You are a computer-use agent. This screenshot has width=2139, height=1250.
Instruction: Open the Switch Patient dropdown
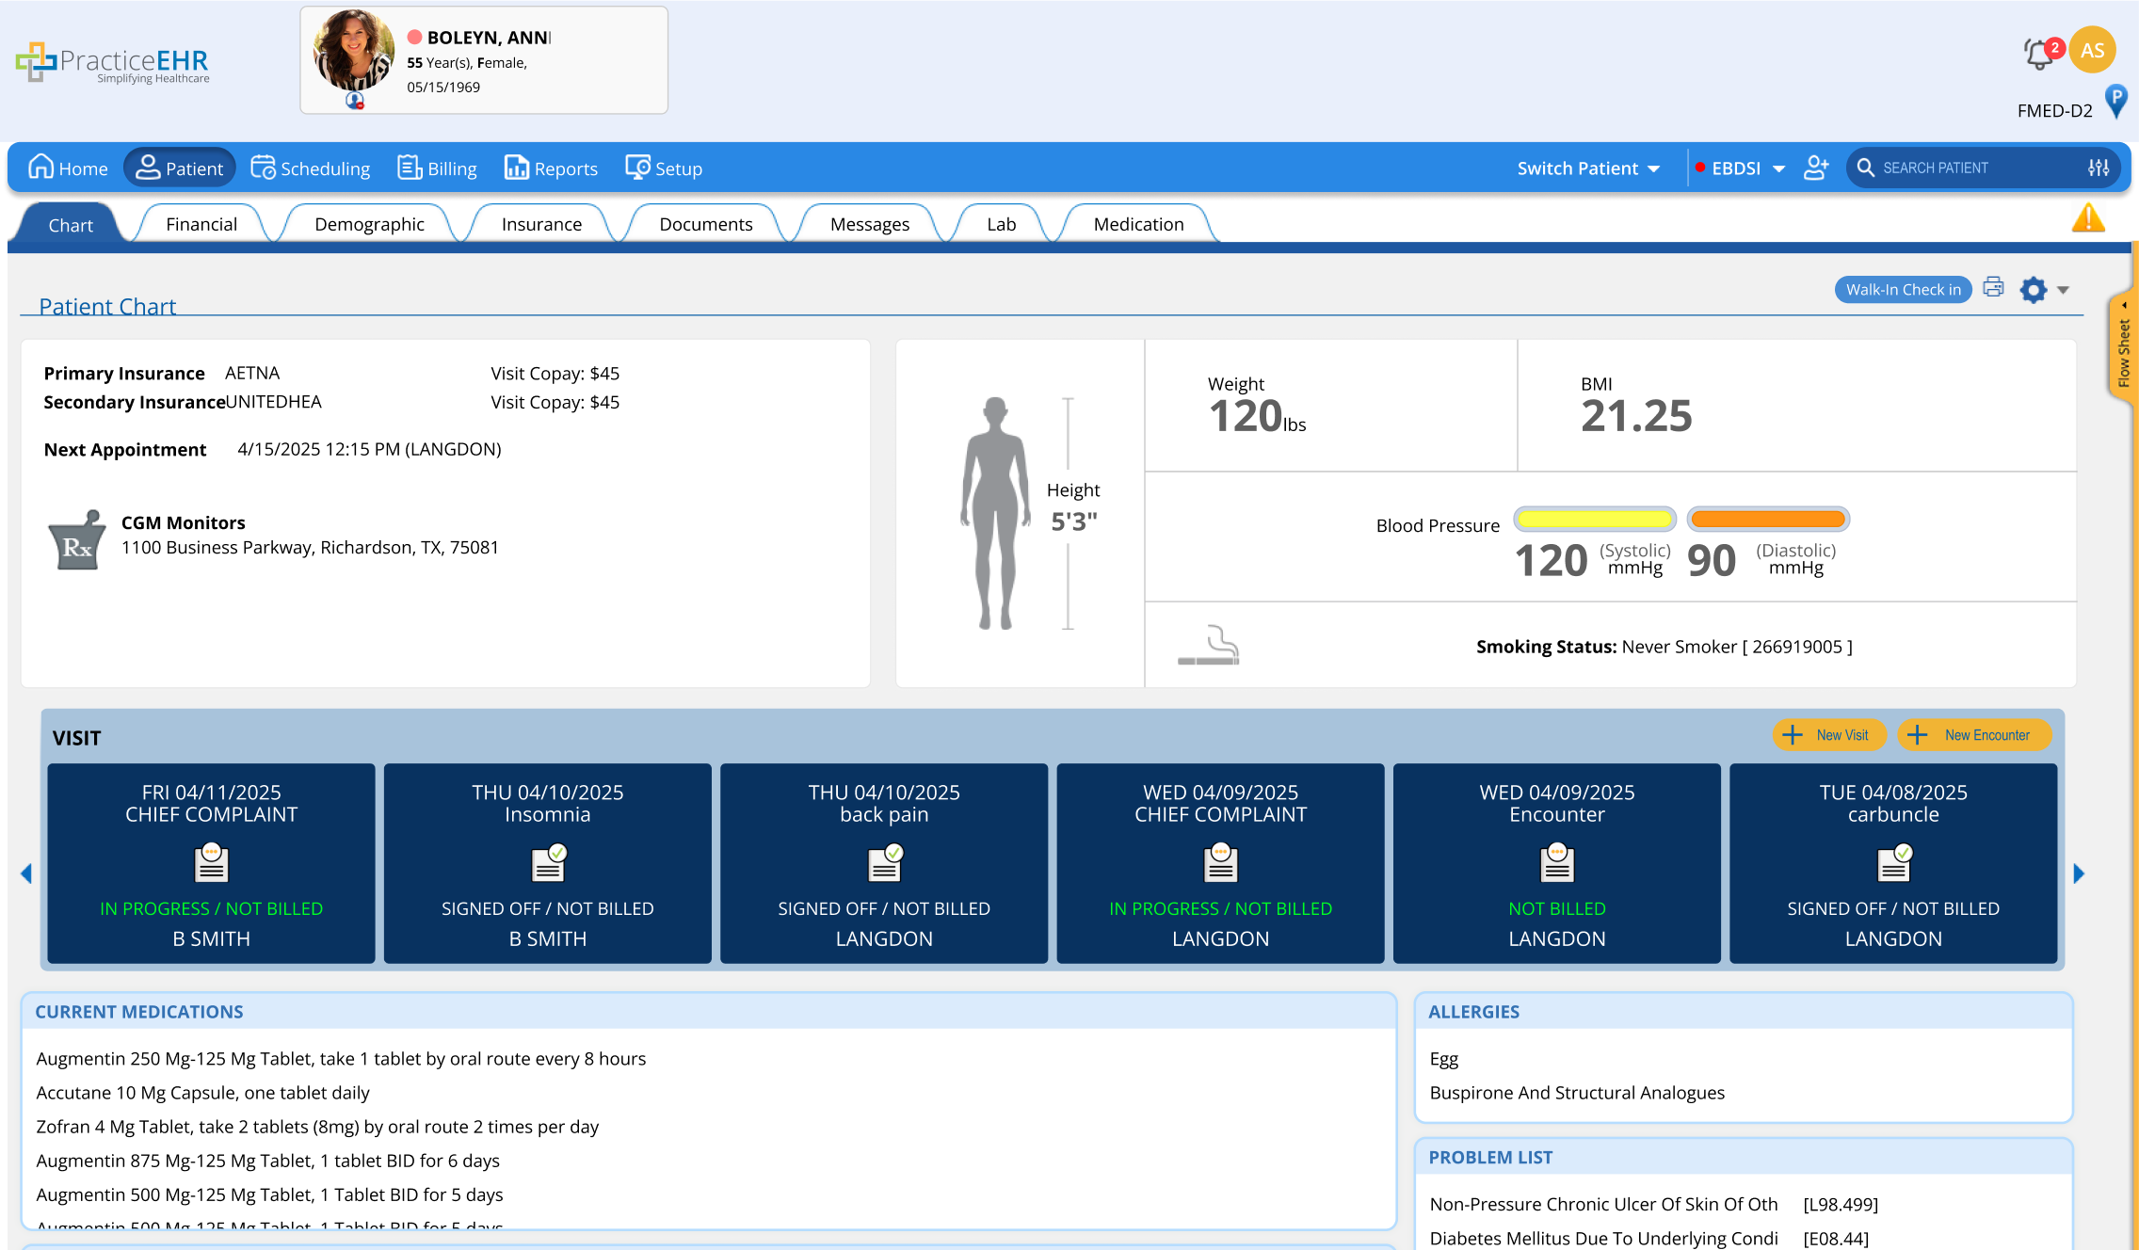click(x=1588, y=168)
